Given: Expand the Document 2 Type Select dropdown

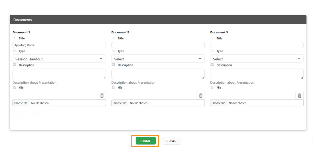Looking at the screenshot, I should 158,59.
